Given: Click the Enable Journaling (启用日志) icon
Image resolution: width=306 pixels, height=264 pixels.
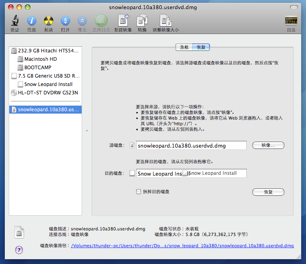Looking at the screenshot, I should tap(101, 20).
